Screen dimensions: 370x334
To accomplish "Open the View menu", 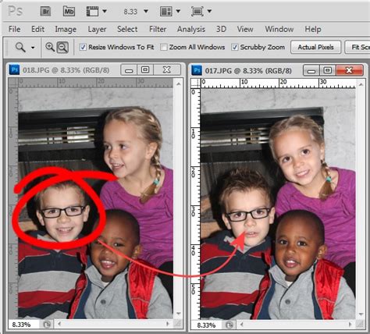I will point(245,29).
